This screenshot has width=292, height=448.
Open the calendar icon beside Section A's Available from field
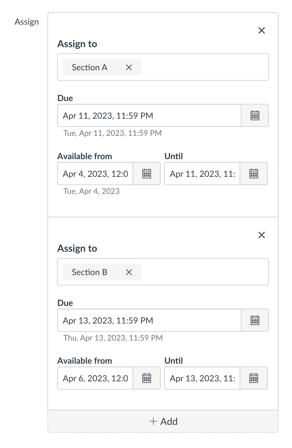coord(147,173)
